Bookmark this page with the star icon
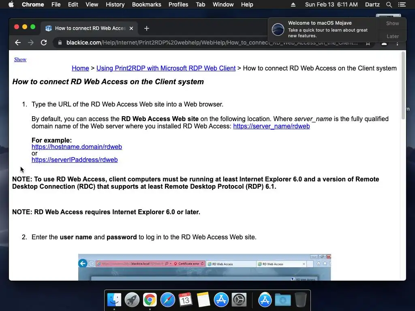 pyautogui.click(x=368, y=43)
